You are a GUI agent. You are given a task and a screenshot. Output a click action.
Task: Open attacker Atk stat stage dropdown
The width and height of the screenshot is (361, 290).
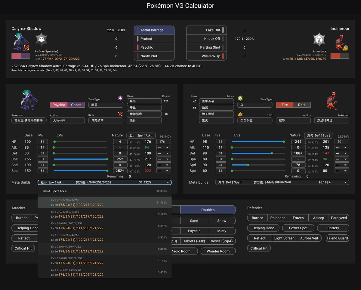click(x=164, y=148)
